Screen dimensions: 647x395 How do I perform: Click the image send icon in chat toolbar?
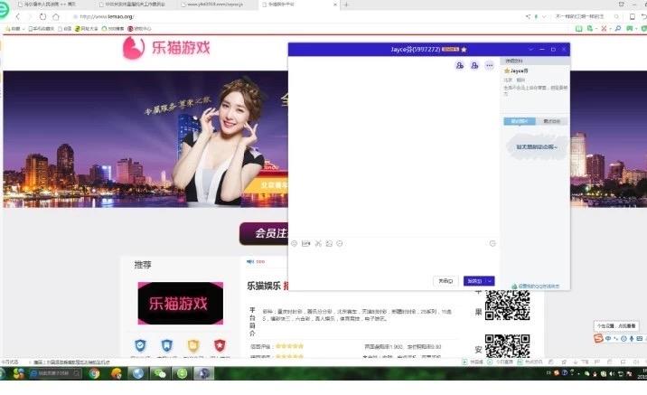pos(329,243)
